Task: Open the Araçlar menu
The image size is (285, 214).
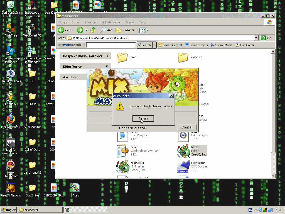Action: coord(130,22)
